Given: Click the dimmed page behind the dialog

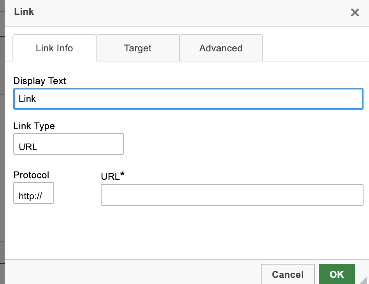Looking at the screenshot, I should 2,156.
